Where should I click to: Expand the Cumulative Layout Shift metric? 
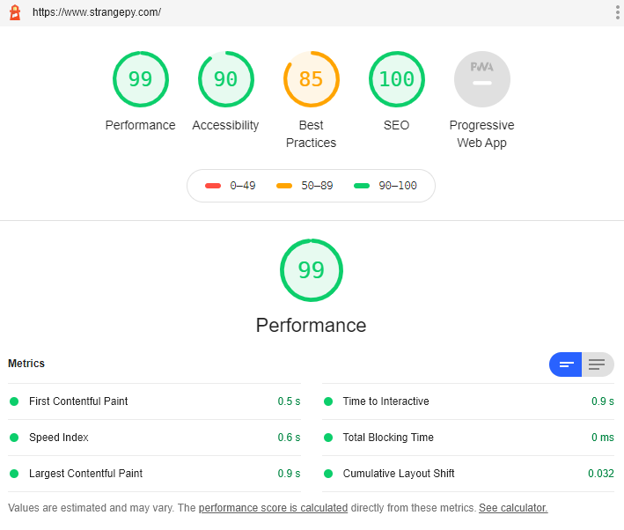[468, 474]
